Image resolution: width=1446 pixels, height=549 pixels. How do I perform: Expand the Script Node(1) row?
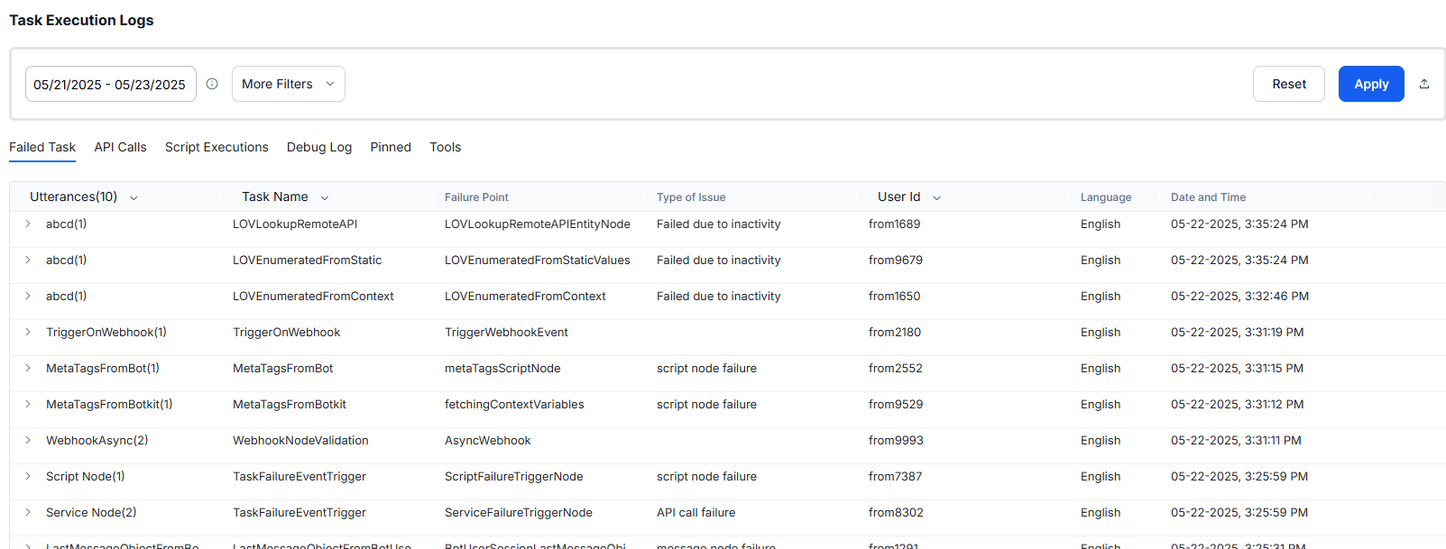28,476
